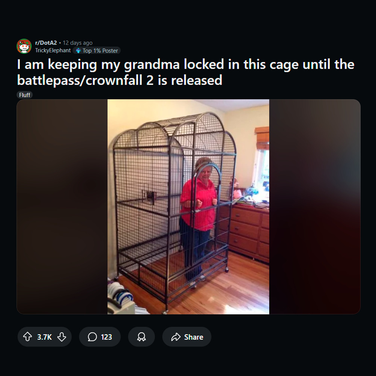Upvote the post with the up arrow
Screen dimensions: 376x376
click(27, 337)
